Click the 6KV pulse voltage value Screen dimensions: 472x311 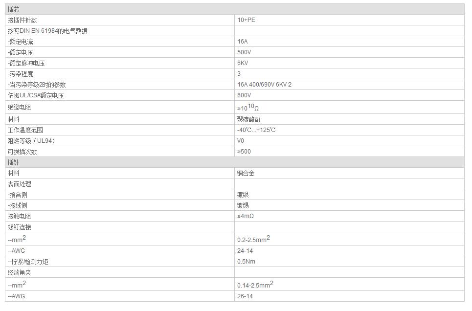[x=243, y=63]
